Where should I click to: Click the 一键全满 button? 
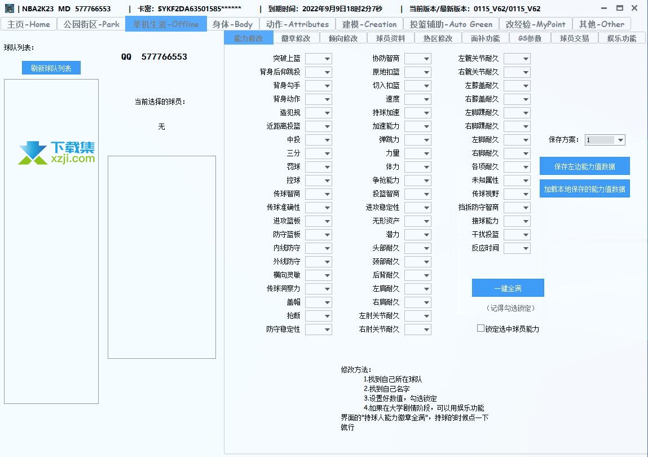click(508, 288)
